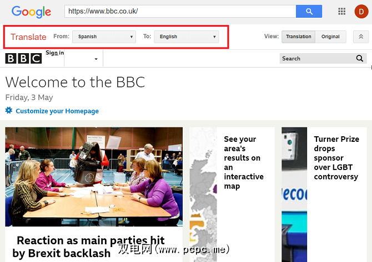Open the Google apps grid
The height and width of the screenshot is (262, 372).
coord(341,11)
